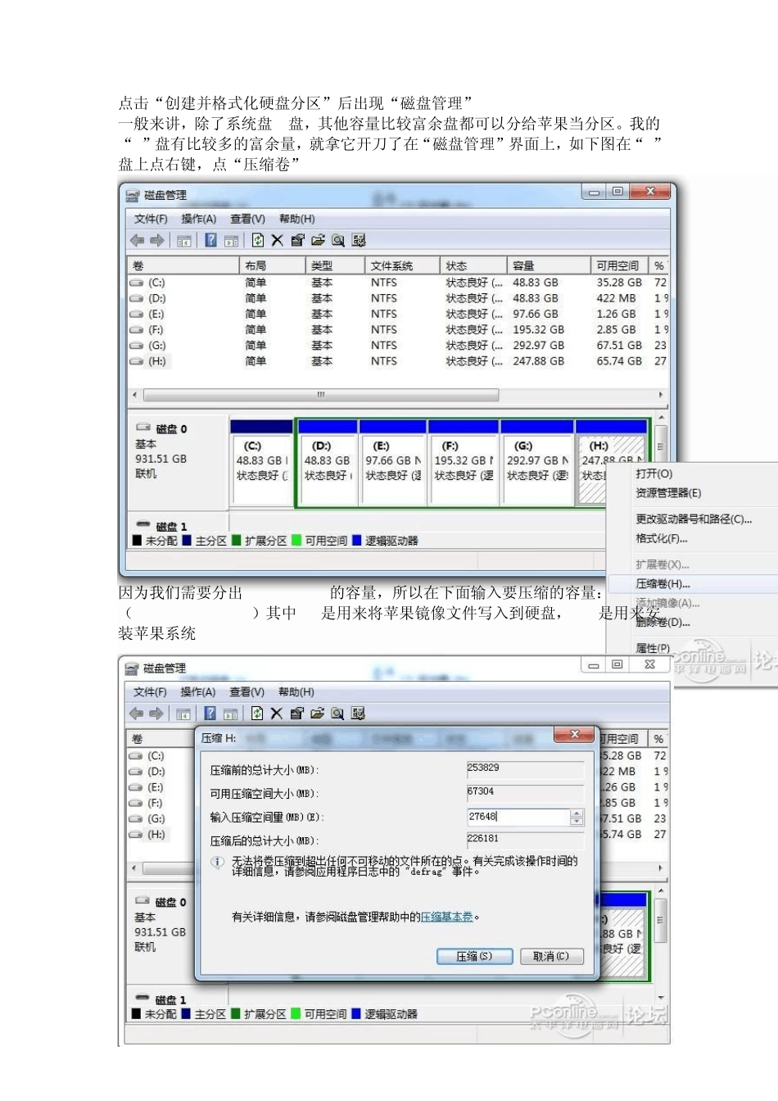
Task: Click Forward arrow in window showing the context menu
Action: (157, 240)
